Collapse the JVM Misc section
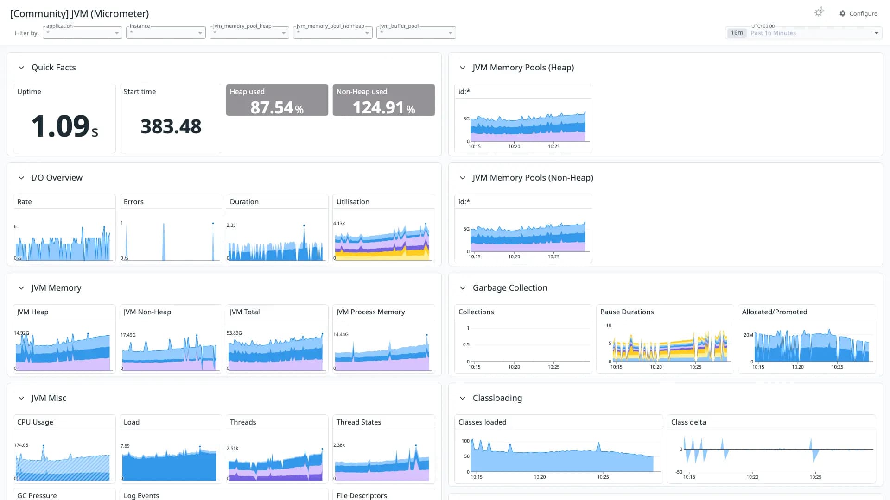The image size is (890, 500). (21, 398)
